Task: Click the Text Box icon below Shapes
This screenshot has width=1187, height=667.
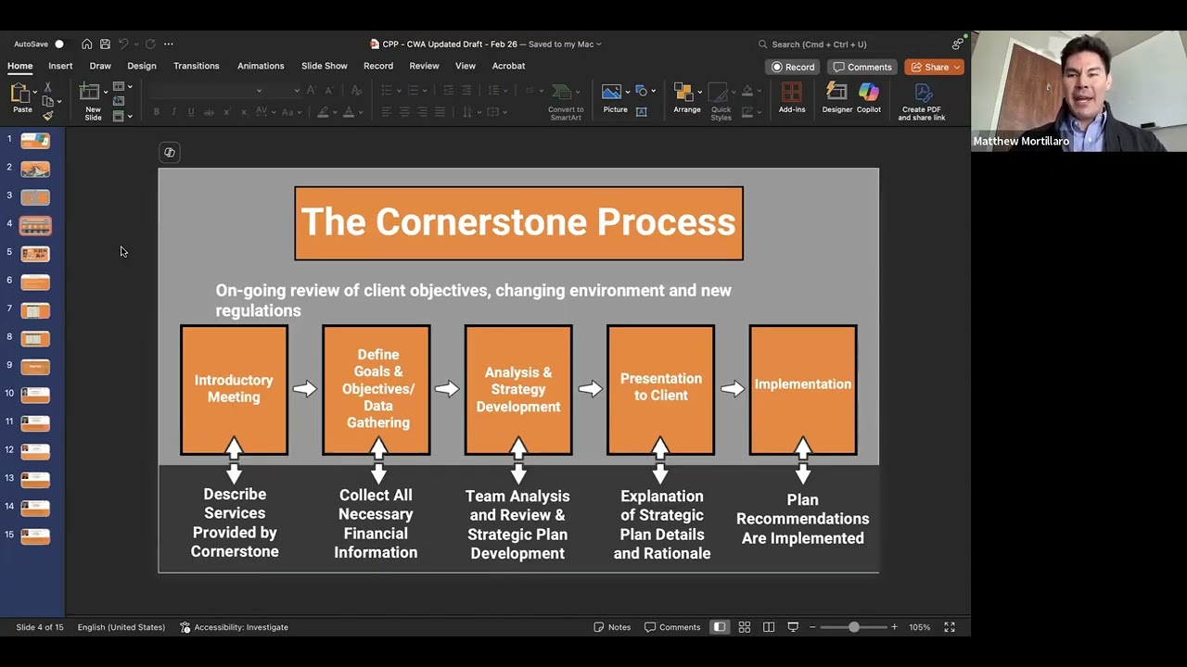Action: (641, 111)
